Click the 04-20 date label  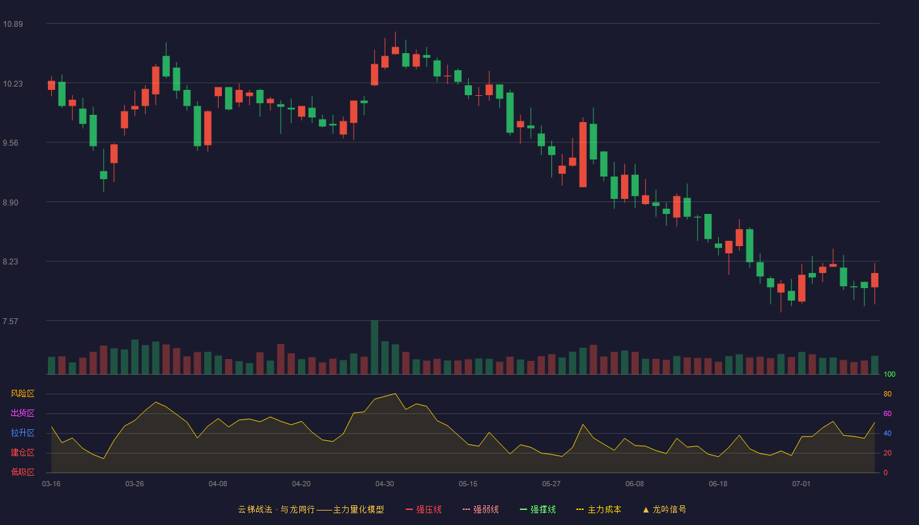(x=301, y=484)
